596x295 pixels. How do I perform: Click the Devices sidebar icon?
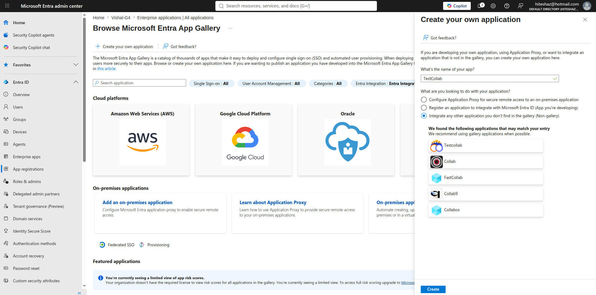(6, 132)
